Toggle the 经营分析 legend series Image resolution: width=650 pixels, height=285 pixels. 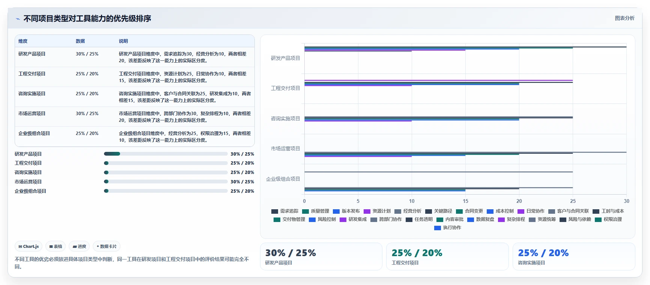(408, 211)
